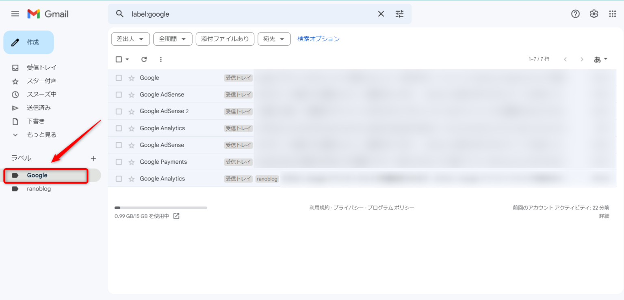Image resolution: width=624 pixels, height=300 pixels.
Task: Click the storage usage progress bar
Action: (161, 207)
